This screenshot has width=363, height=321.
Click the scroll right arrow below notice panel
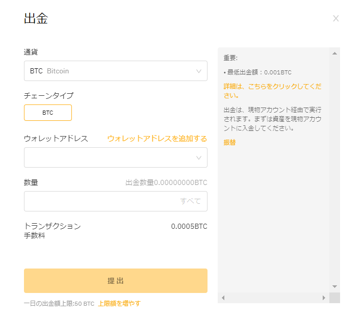(x=324, y=298)
